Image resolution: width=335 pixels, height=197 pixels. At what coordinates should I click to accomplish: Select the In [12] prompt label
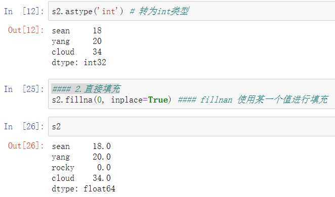(24, 11)
